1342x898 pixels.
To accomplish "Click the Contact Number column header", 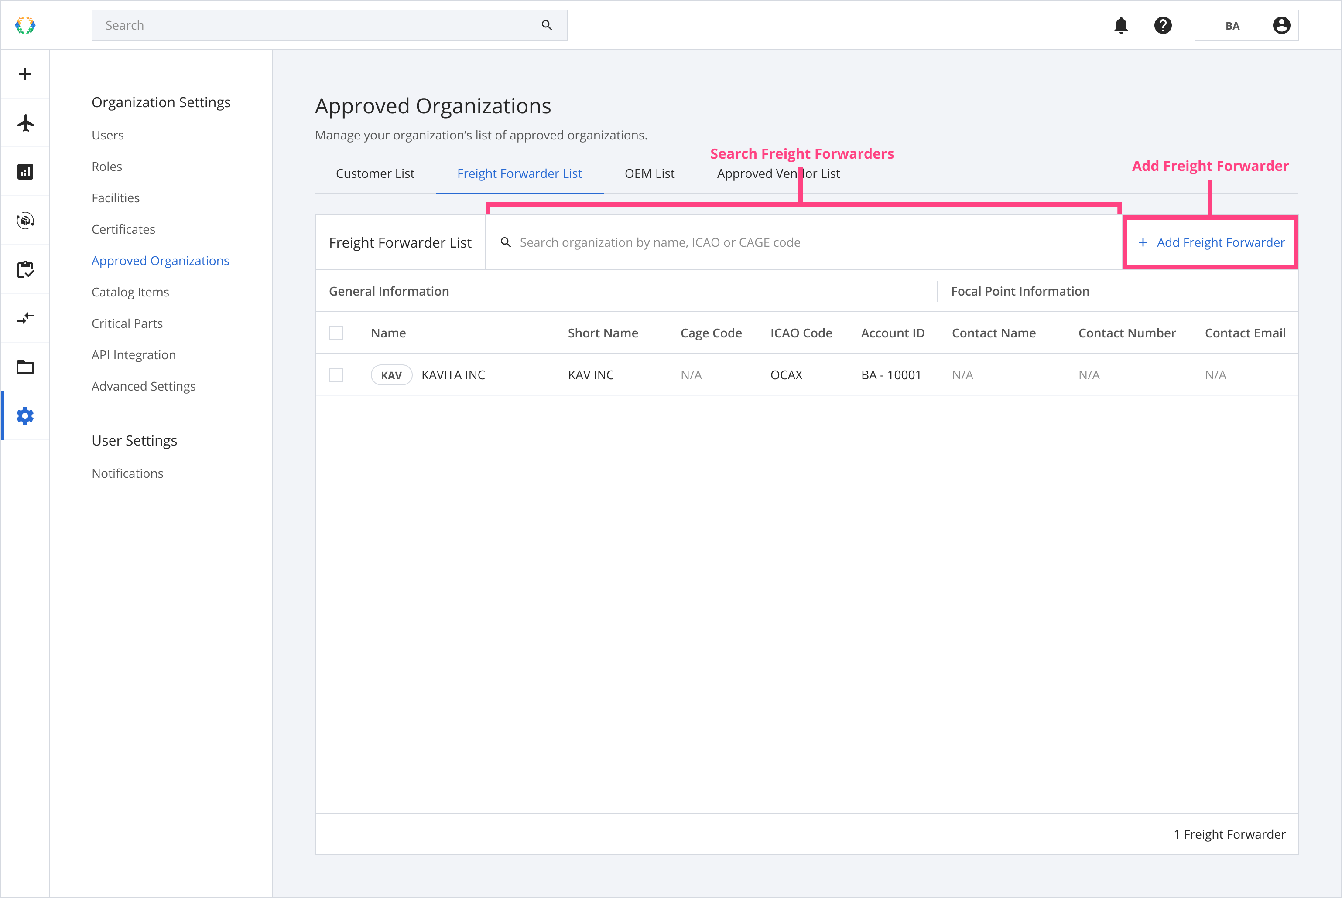I will pyautogui.click(x=1126, y=333).
